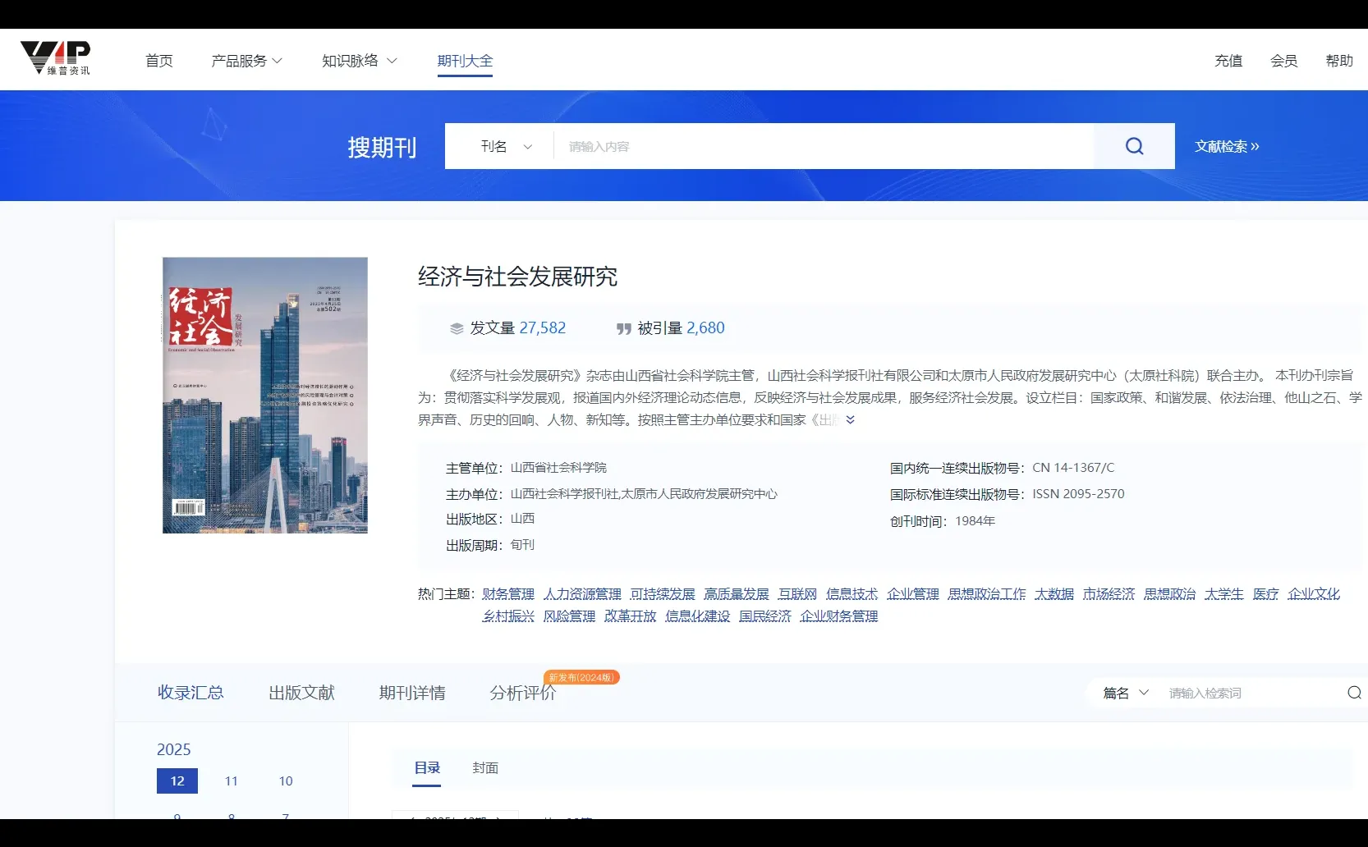Click the orange 新发布(2024版) badge
This screenshot has height=847, width=1368.
pyautogui.click(x=581, y=677)
